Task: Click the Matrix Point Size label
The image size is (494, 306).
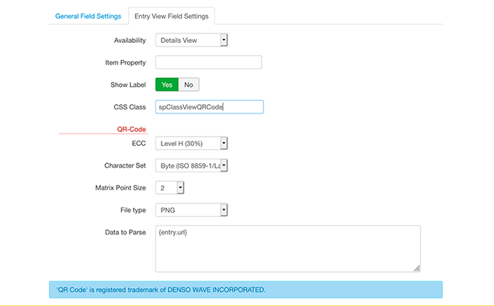Action: coord(120,188)
